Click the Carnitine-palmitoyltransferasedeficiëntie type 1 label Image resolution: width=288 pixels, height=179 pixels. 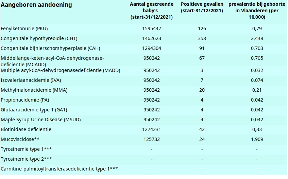59,169
